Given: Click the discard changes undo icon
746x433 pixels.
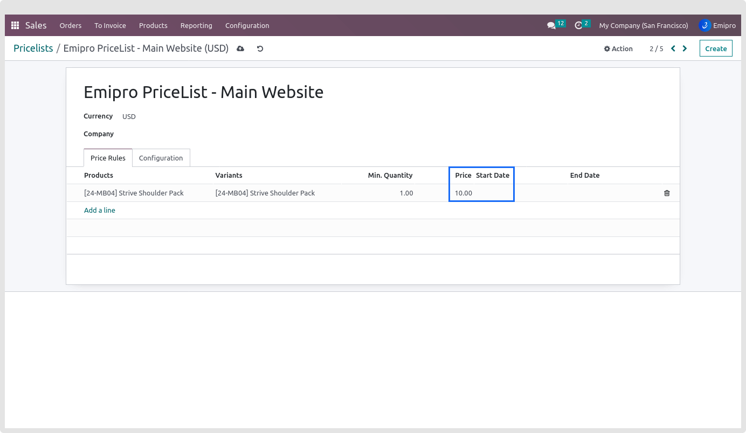Looking at the screenshot, I should point(260,48).
